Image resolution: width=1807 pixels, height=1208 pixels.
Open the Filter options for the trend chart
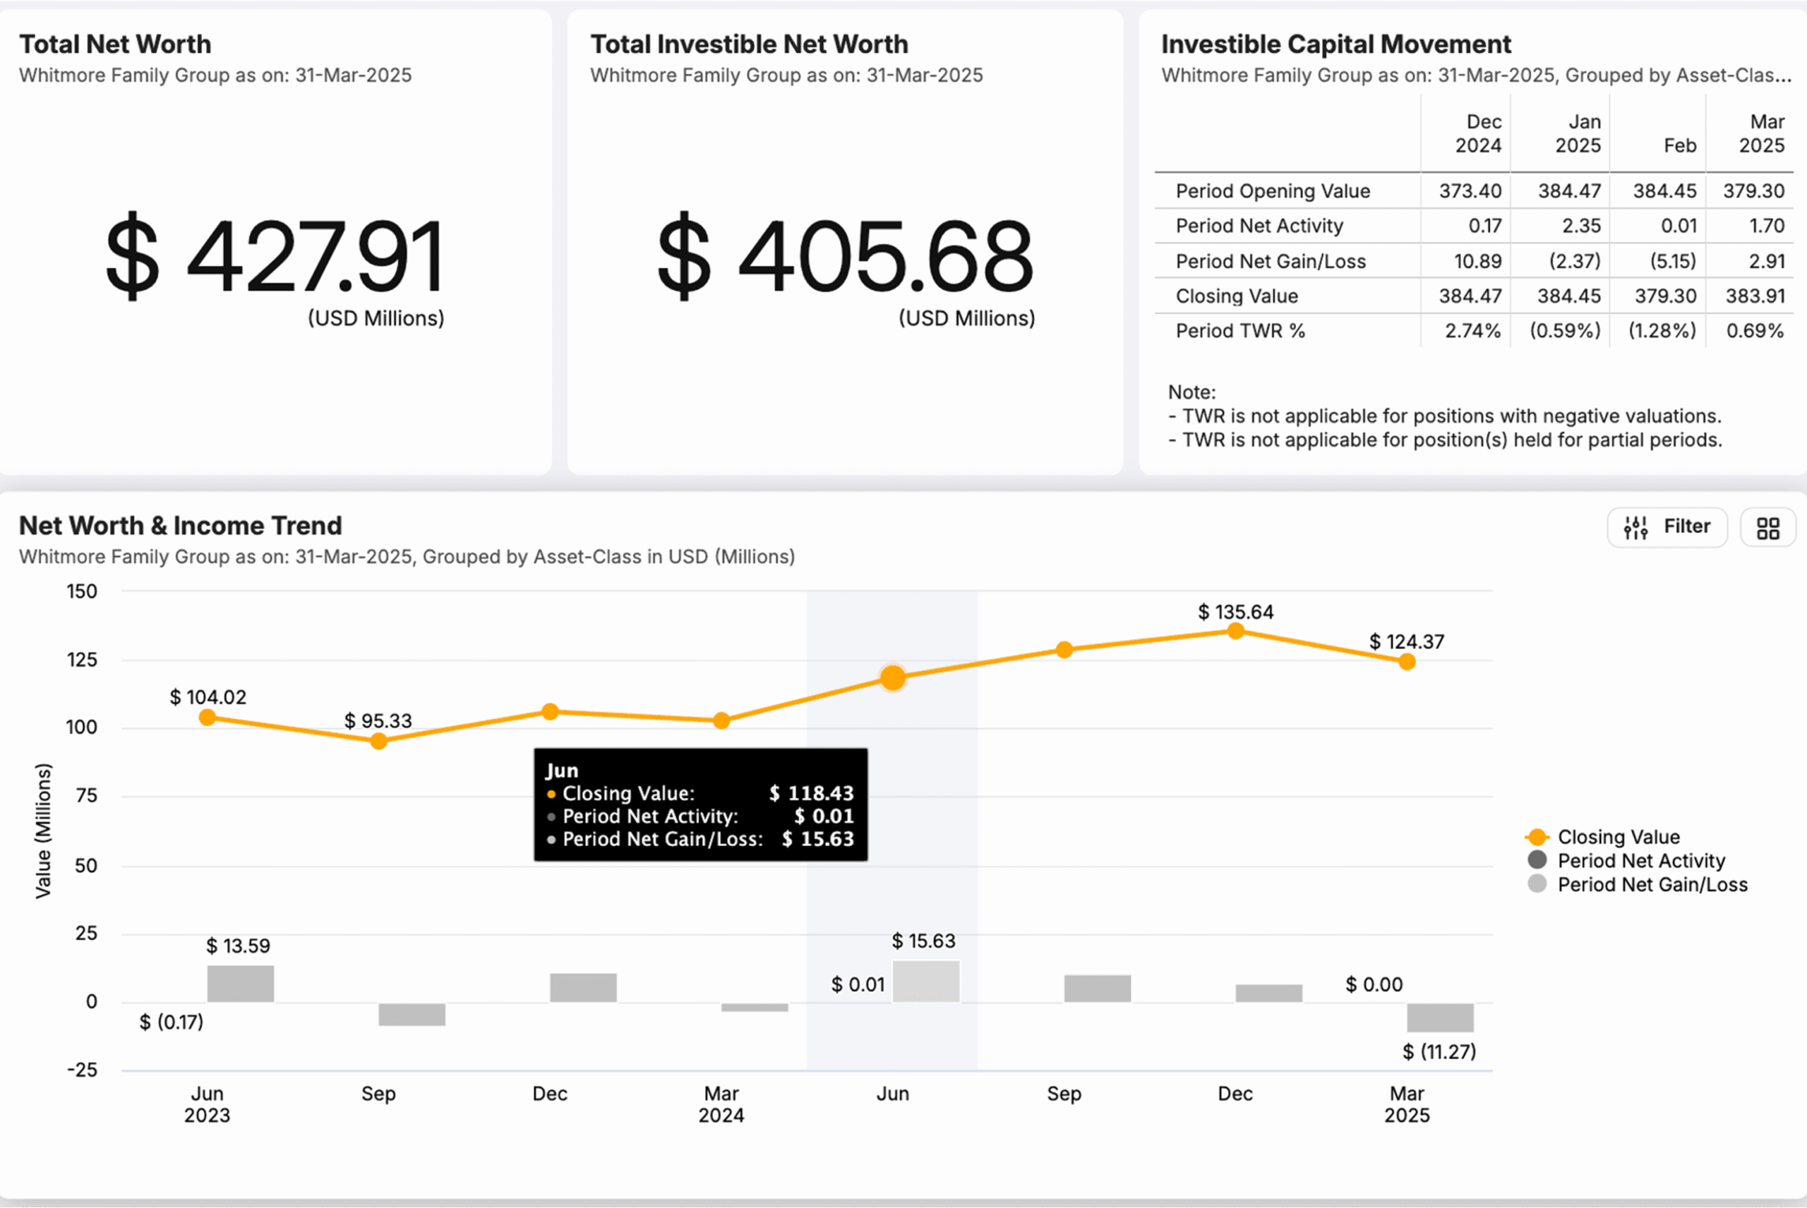[x=1667, y=527]
